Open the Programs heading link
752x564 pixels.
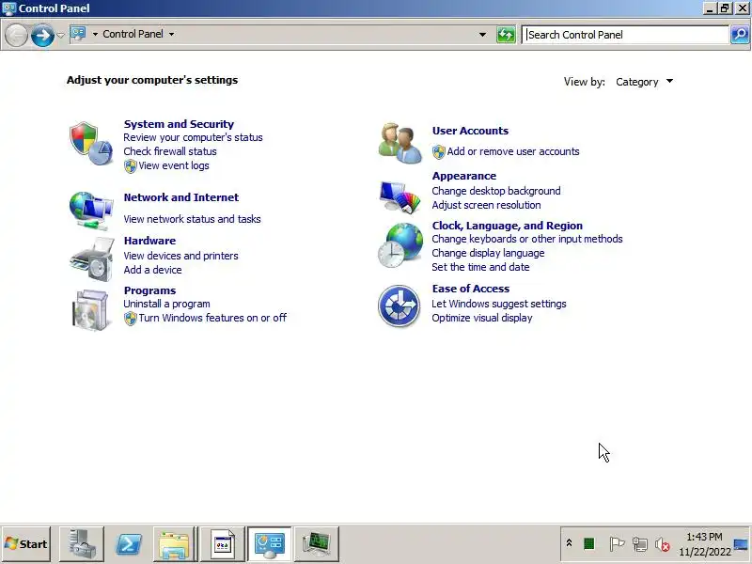tap(149, 290)
